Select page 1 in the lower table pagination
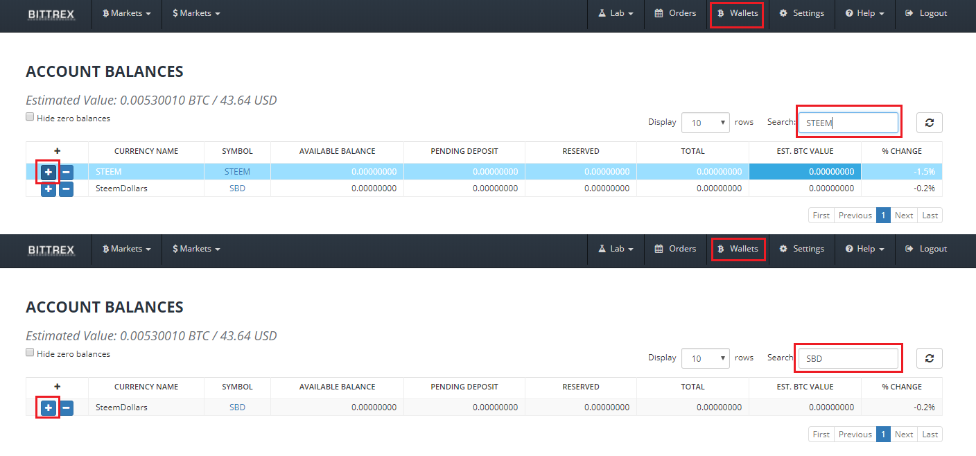Image resolution: width=976 pixels, height=456 pixels. click(x=883, y=435)
